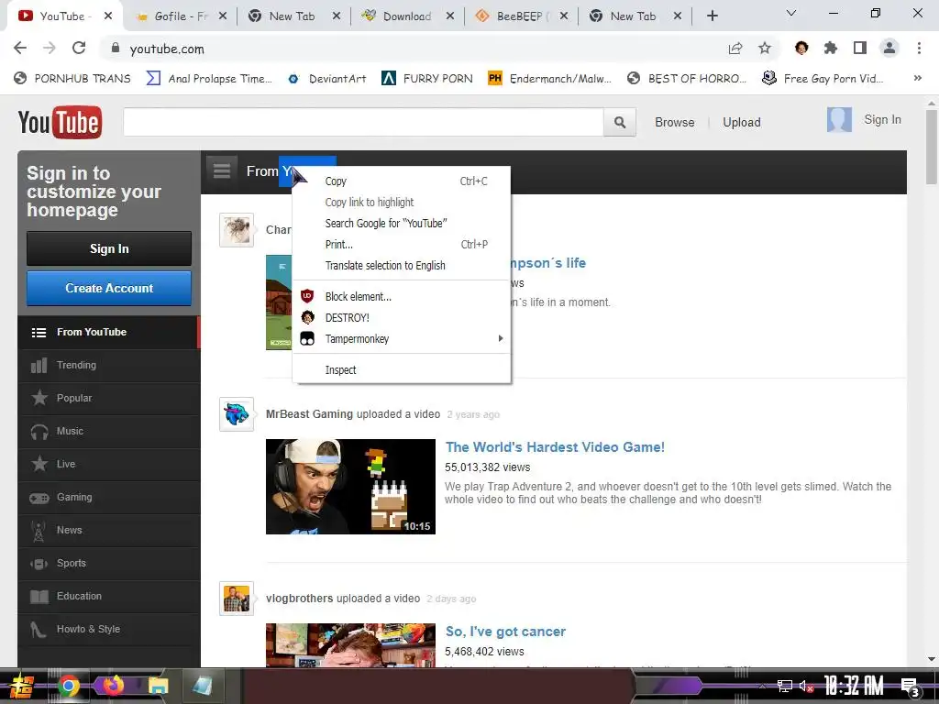Open MrBeast video thumbnail

coord(350,487)
